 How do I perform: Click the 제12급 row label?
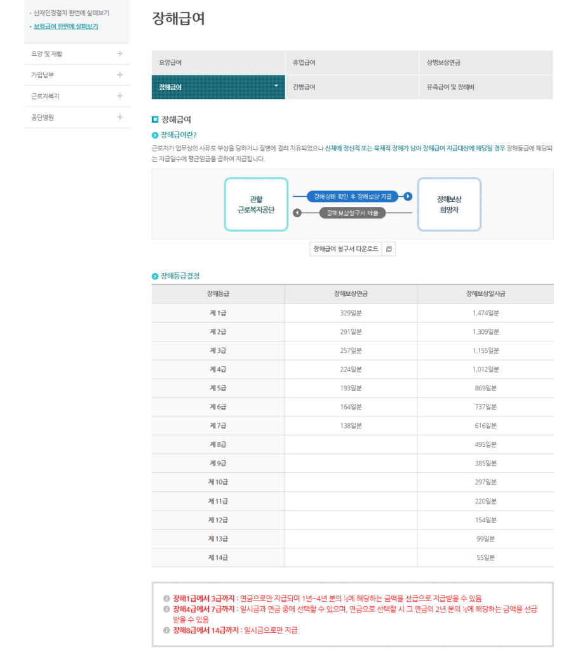coord(218,520)
